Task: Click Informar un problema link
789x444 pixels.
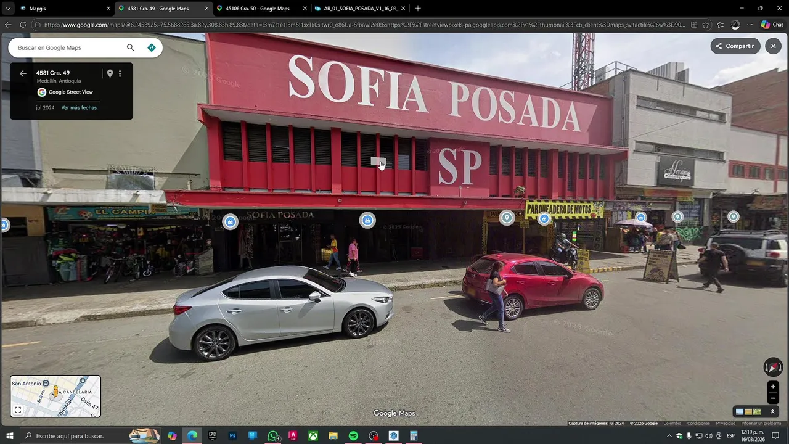Action: click(x=761, y=424)
